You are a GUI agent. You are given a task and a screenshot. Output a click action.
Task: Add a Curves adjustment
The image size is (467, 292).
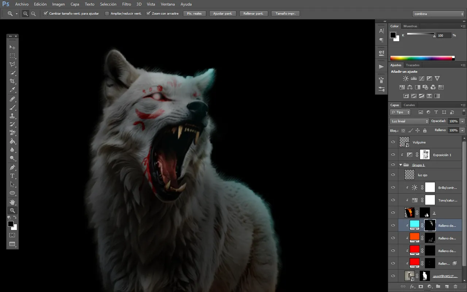(x=421, y=78)
